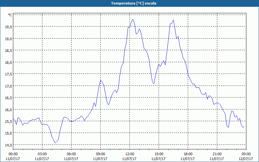The image size is (259, 162).
Task: Click the curve's highest peak just after 12:00
Action: [133, 19]
